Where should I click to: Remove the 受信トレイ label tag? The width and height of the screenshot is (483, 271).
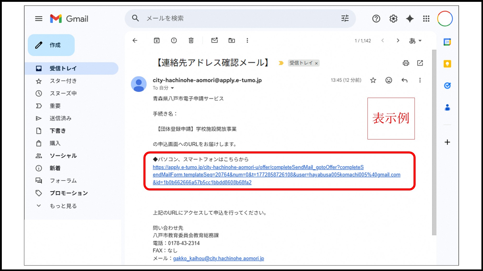(x=316, y=63)
